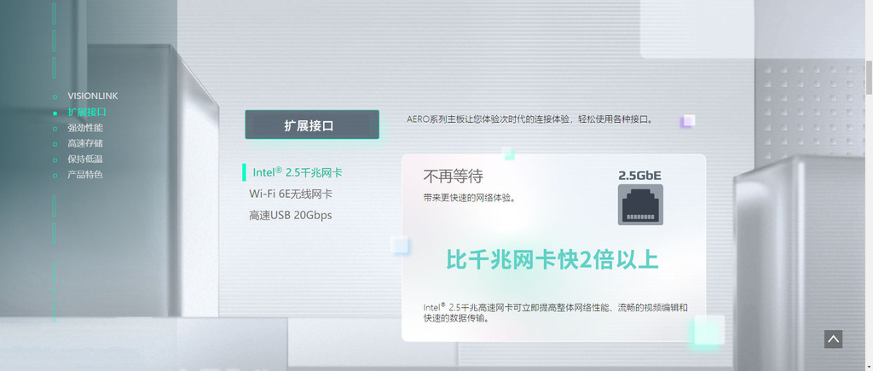Select 扩展接口 in side navigation
873x371 pixels.
tap(86, 112)
